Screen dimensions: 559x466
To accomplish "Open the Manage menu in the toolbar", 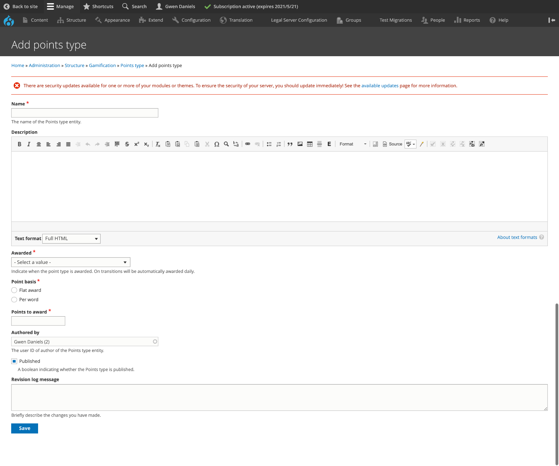I will click(x=60, y=7).
